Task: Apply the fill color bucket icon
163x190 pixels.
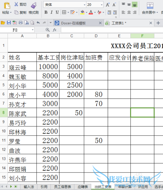Action: [82, 12]
